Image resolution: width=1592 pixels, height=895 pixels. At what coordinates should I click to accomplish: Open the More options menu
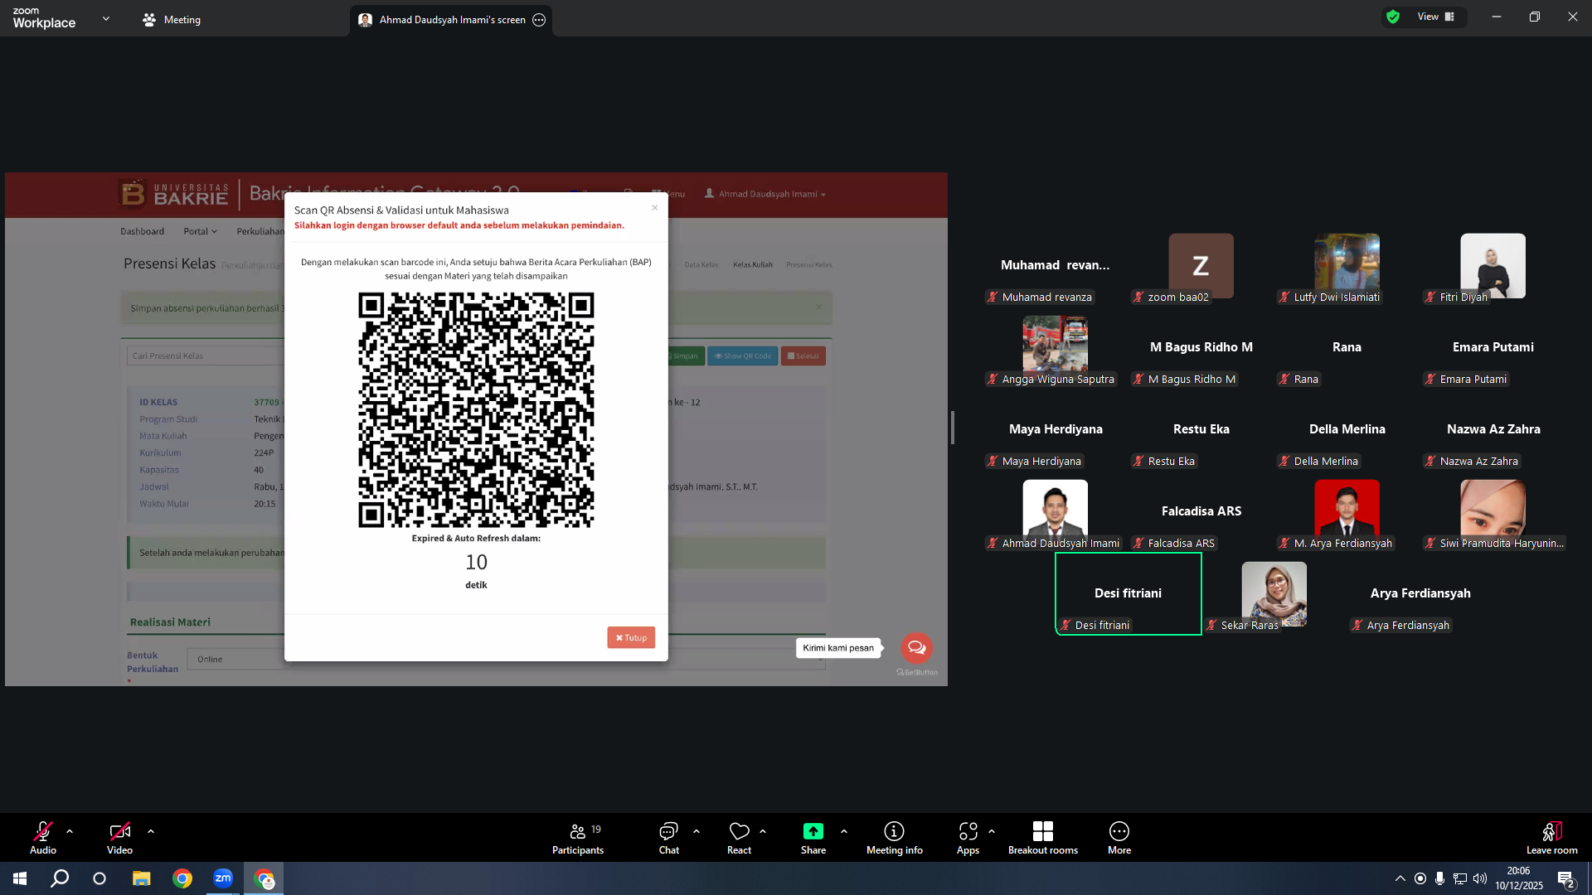[1119, 837]
